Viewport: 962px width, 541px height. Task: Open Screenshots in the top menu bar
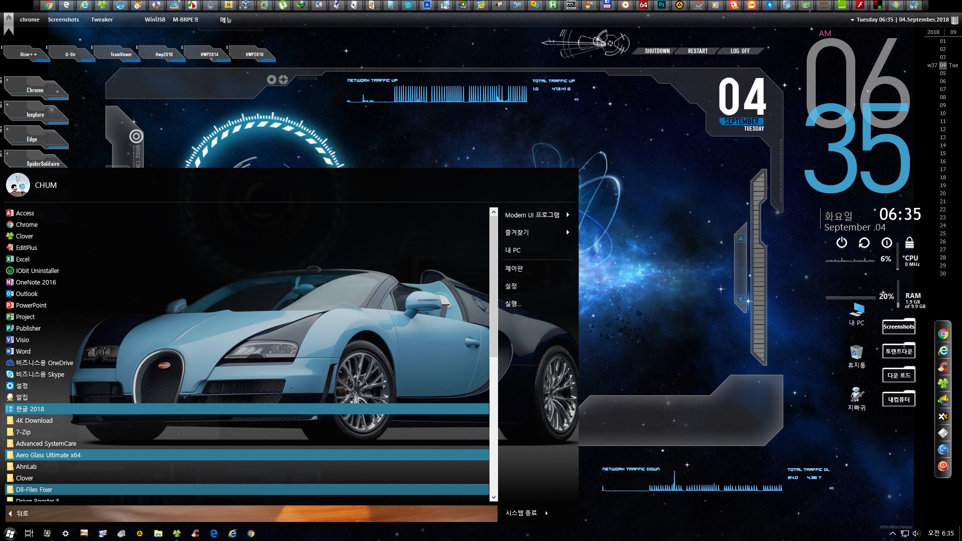63,20
